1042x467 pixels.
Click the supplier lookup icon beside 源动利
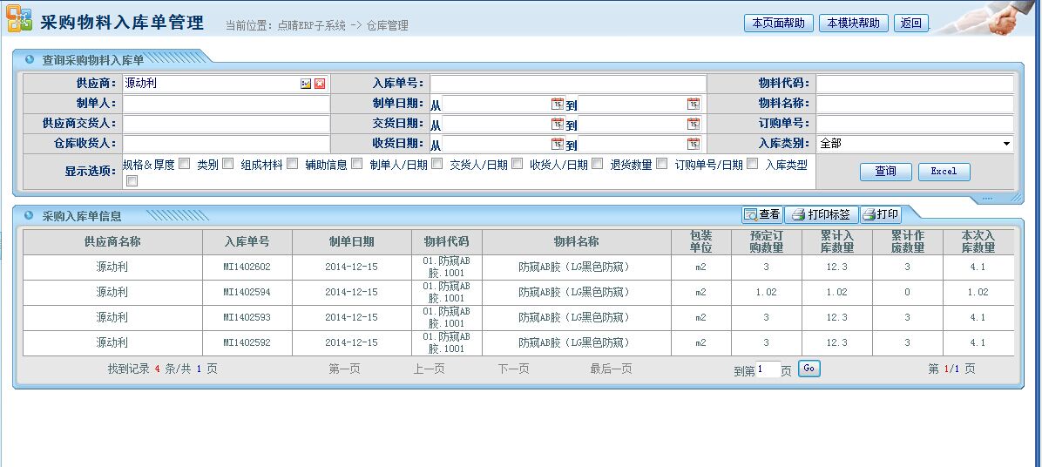pos(306,84)
